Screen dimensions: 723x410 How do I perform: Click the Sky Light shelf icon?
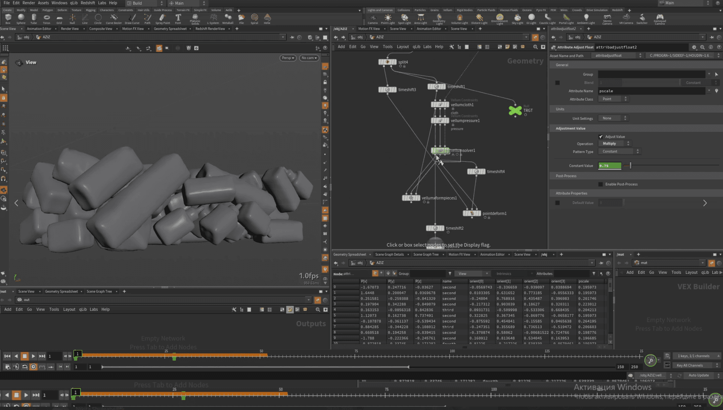pyautogui.click(x=517, y=17)
